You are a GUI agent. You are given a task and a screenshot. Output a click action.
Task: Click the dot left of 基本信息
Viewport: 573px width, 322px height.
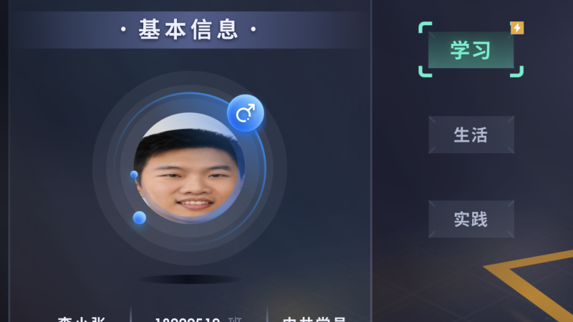coord(123,29)
